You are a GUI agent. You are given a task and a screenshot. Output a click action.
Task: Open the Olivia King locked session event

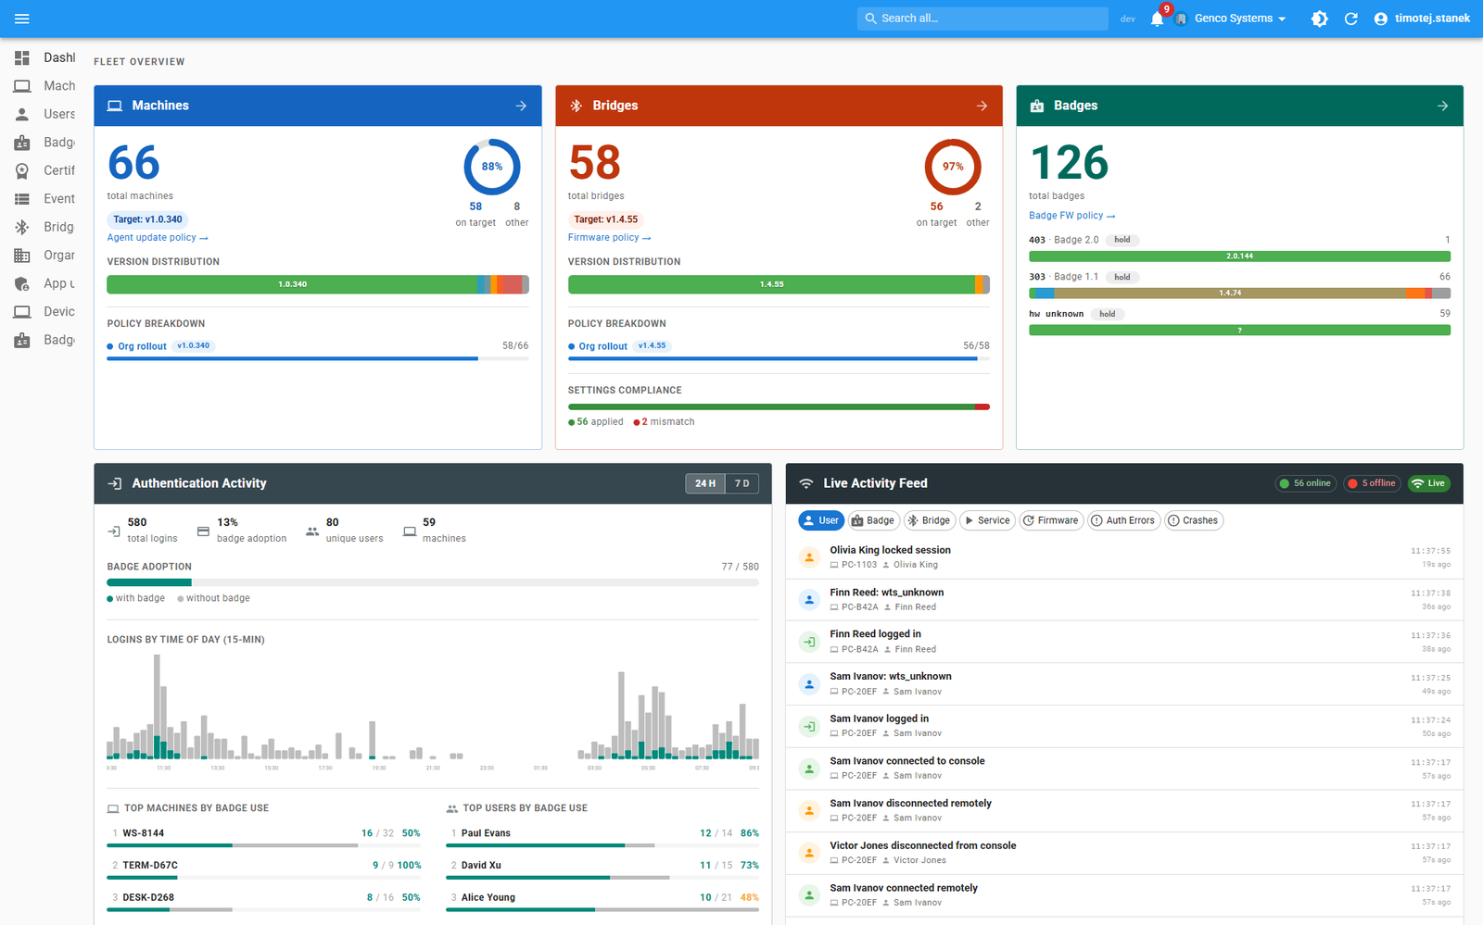[1124, 557]
